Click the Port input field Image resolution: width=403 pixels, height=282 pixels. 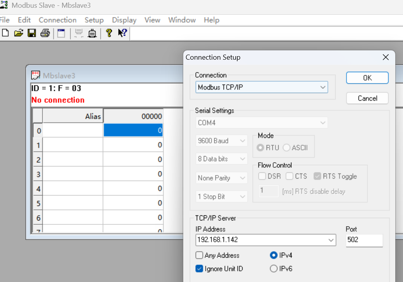tap(364, 240)
